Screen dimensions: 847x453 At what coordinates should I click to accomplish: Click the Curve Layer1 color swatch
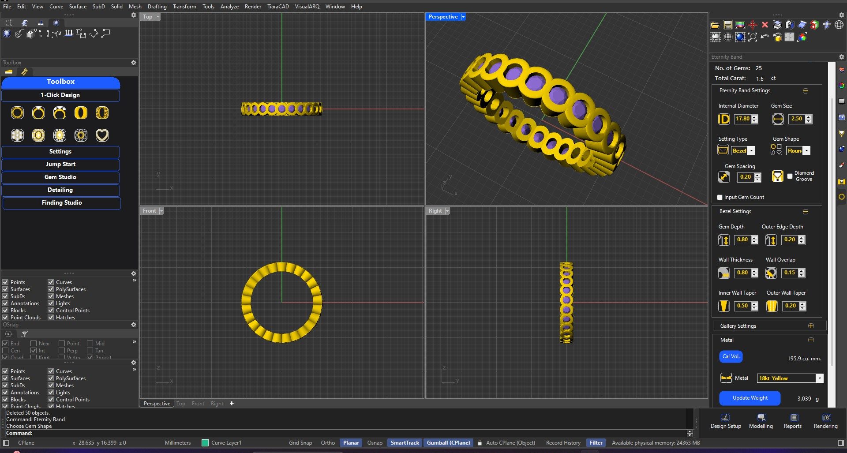pyautogui.click(x=205, y=443)
